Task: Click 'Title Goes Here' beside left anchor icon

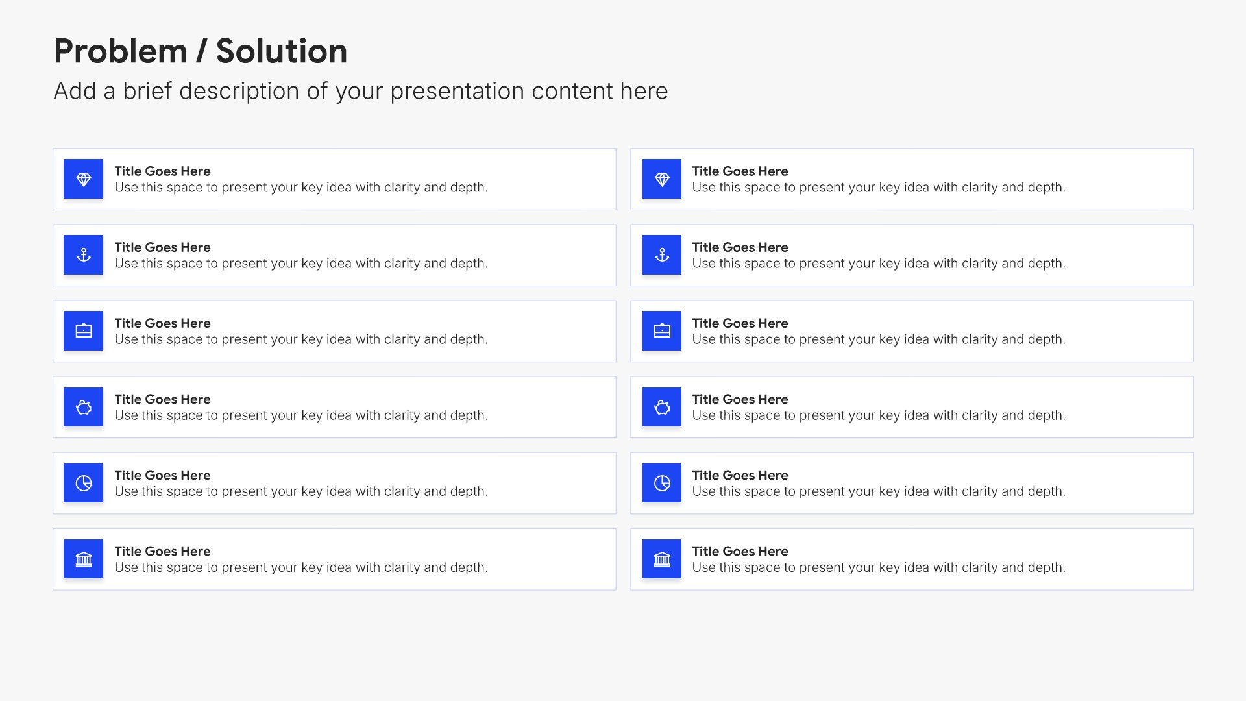Action: pos(162,247)
